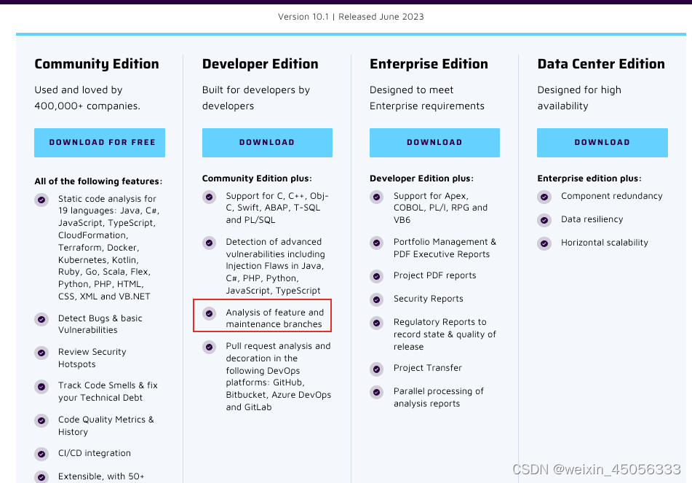Click checkmark icon beside Portfolio Management
This screenshot has width=692, height=483.
point(376,243)
